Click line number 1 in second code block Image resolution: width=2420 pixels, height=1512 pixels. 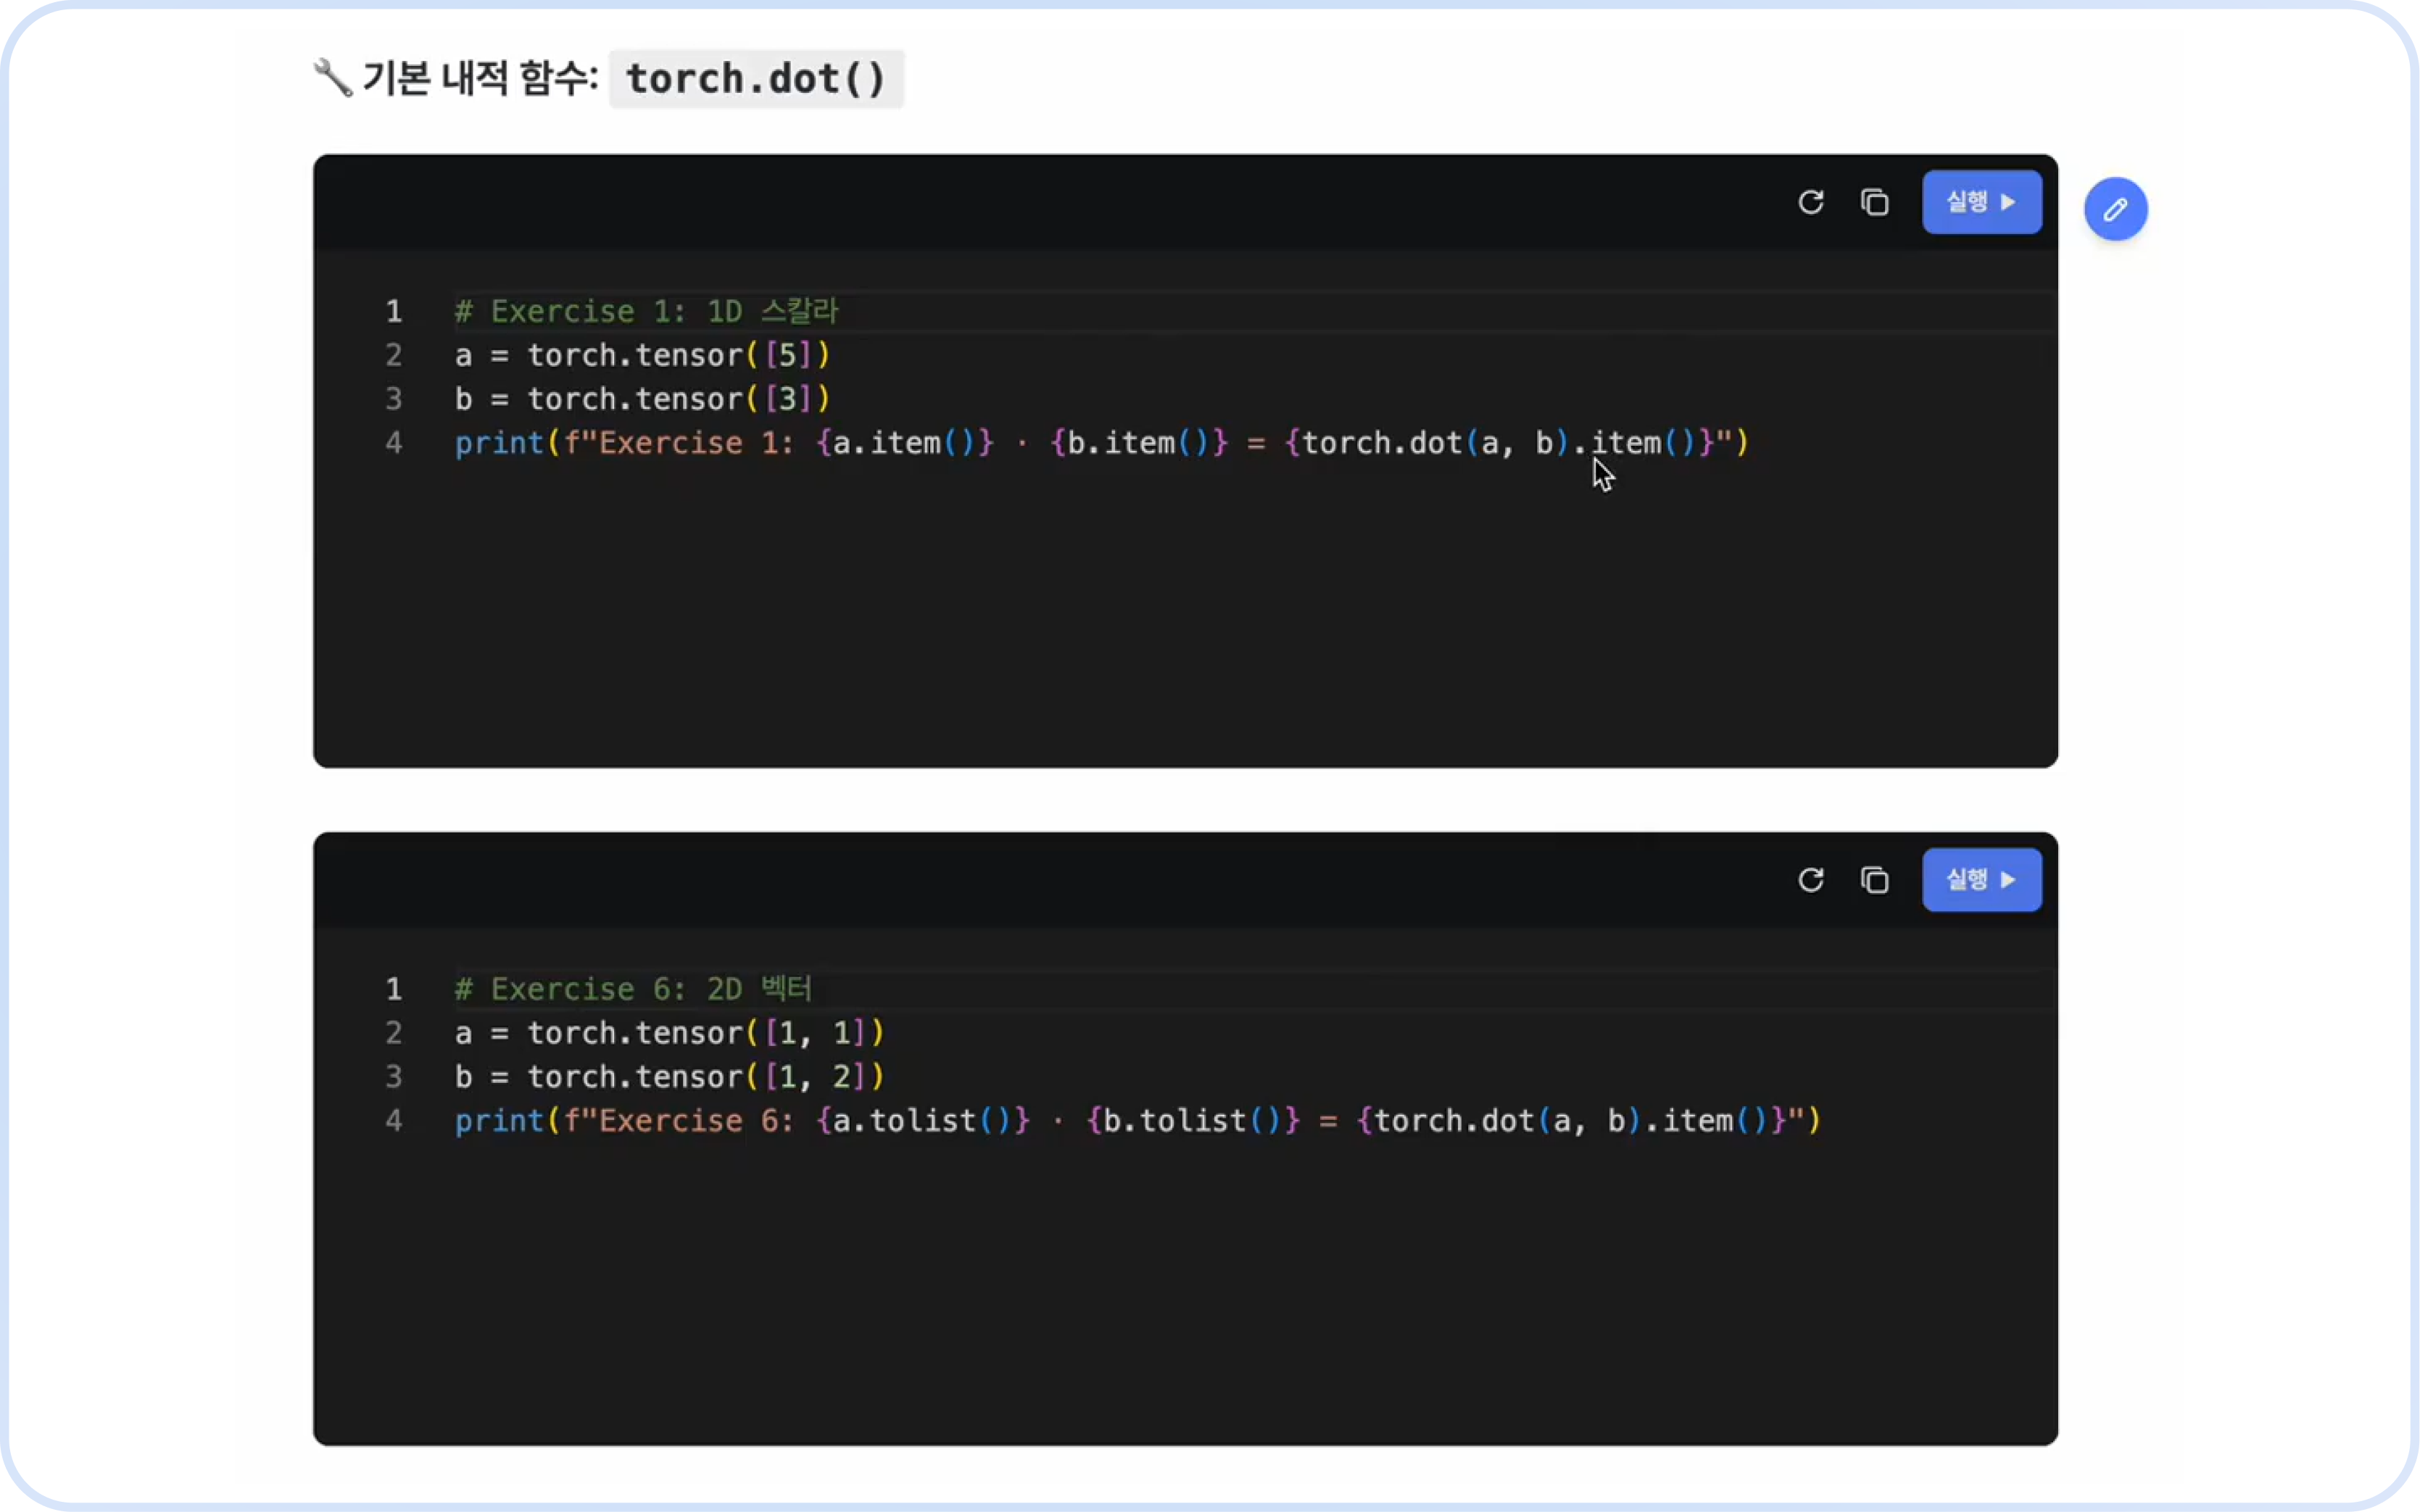394,990
